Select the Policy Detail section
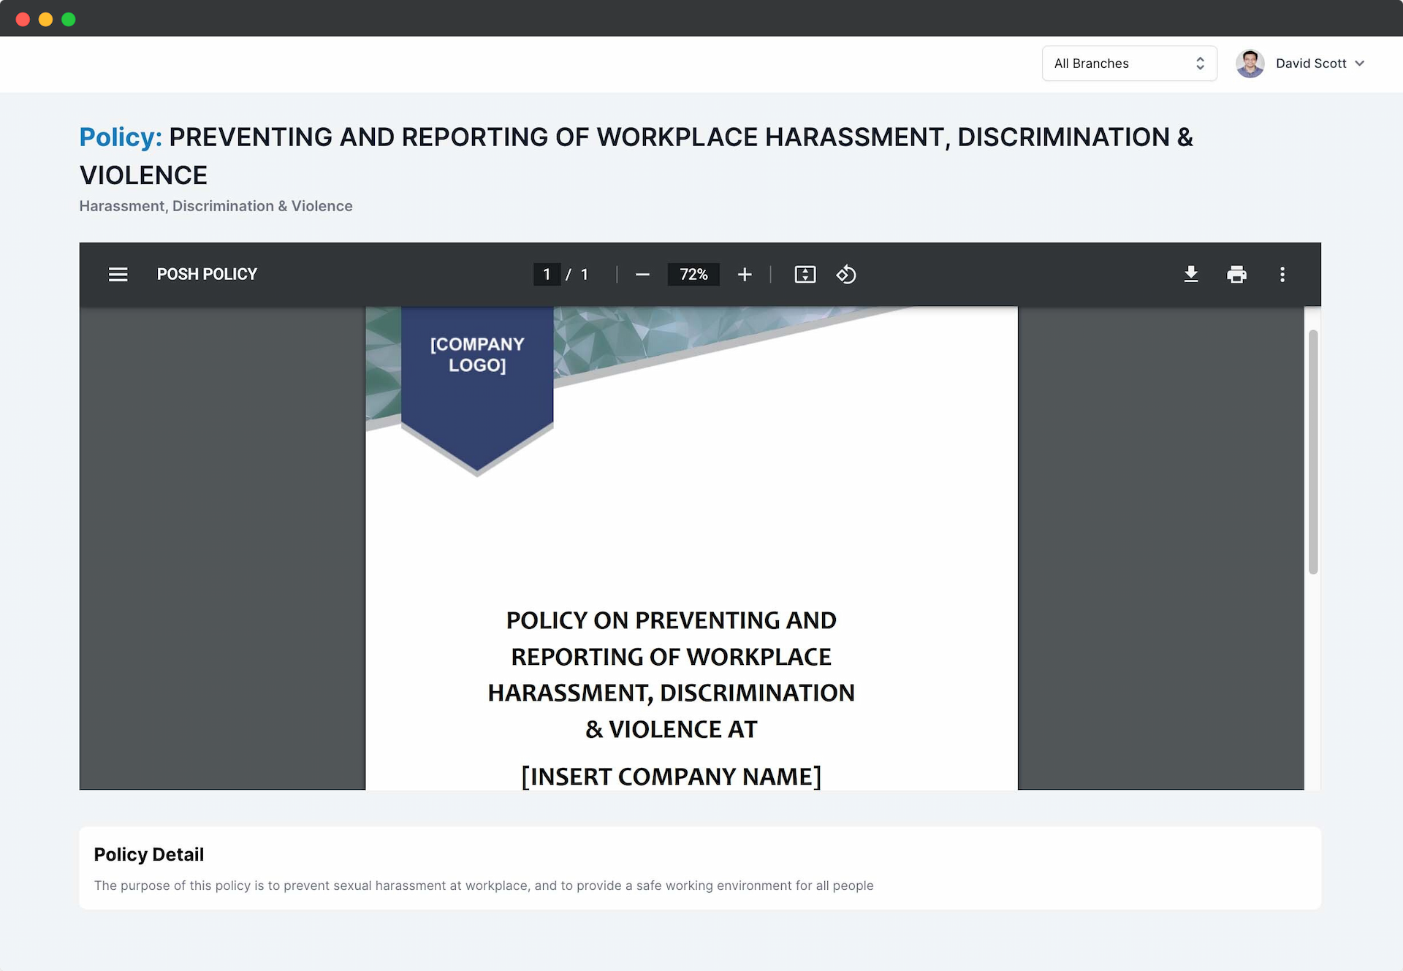The width and height of the screenshot is (1403, 971). [148, 854]
